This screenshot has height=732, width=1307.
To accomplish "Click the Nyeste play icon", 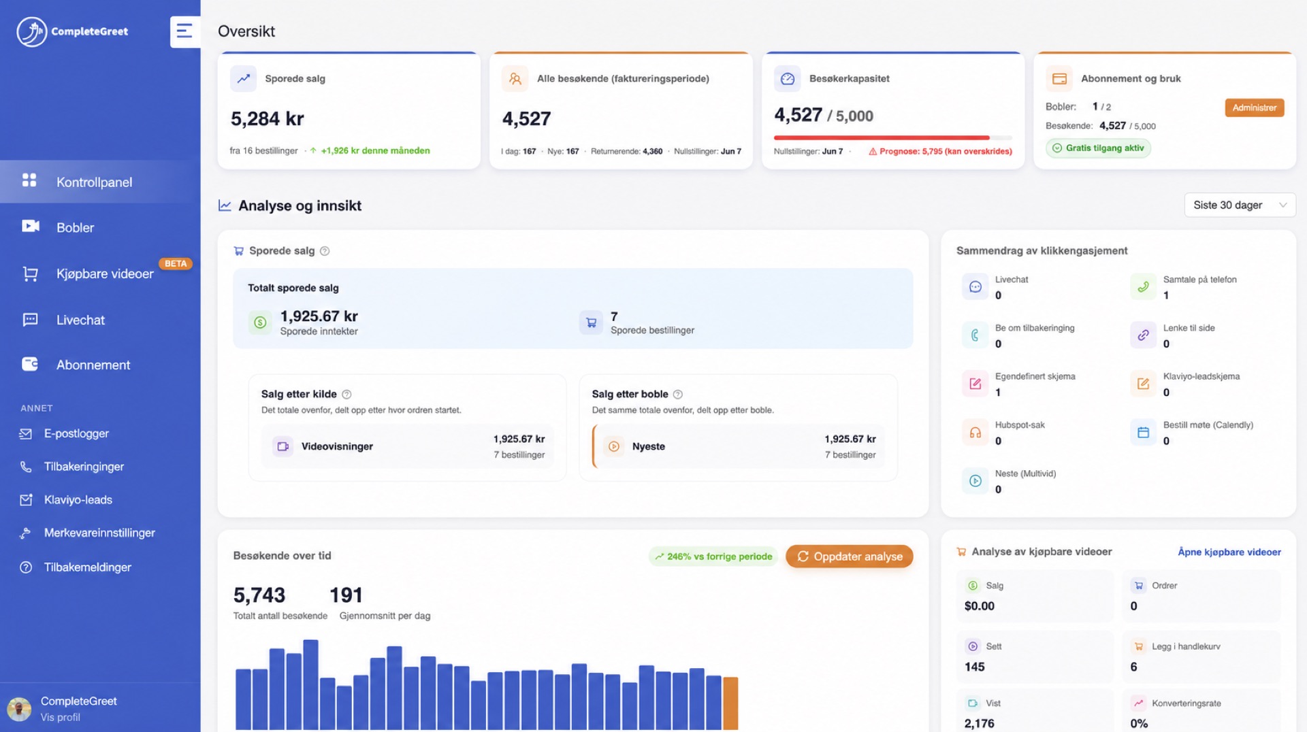I will point(614,446).
